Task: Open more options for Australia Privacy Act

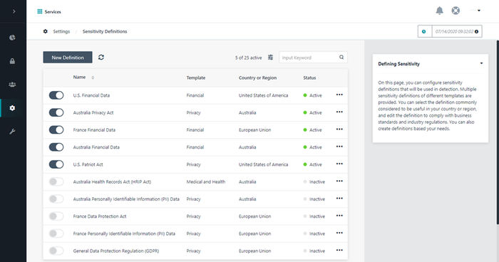Action: point(339,112)
